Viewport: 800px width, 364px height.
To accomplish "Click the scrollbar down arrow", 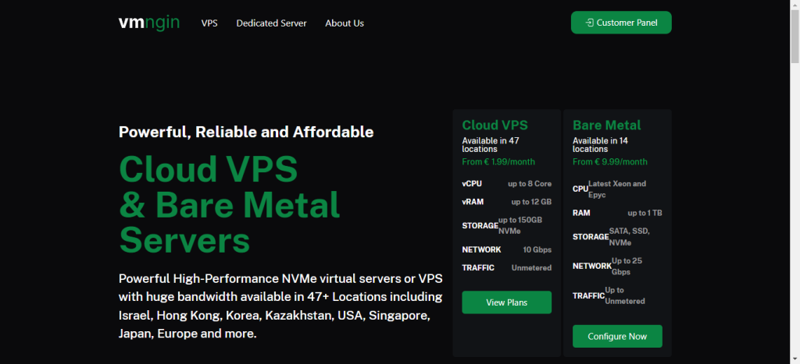I will coord(794,359).
